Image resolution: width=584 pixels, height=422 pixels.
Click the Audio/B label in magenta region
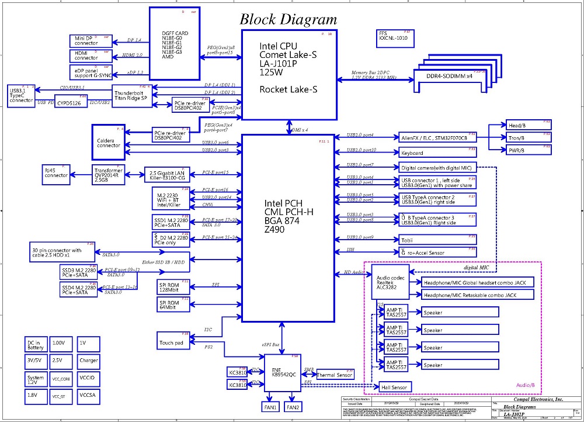click(x=525, y=385)
